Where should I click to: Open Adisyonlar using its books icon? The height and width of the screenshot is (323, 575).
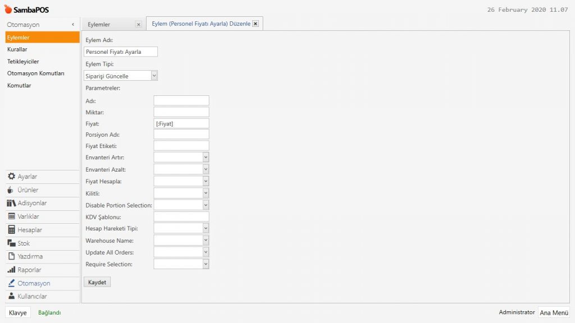tap(11, 203)
